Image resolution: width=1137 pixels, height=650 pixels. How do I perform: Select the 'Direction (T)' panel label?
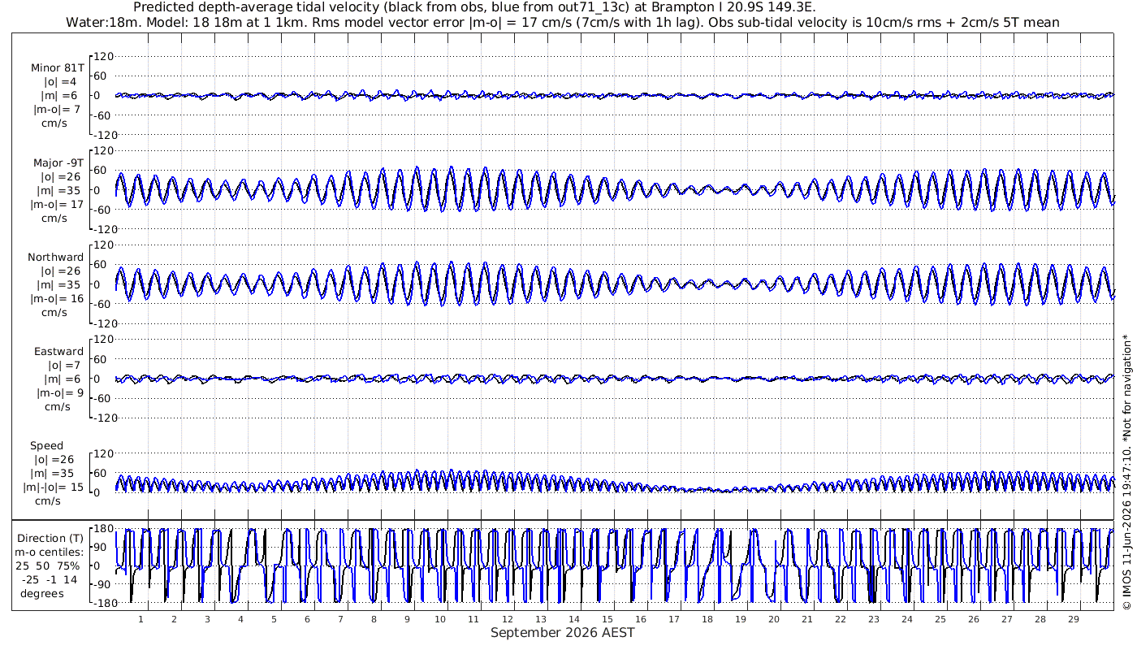tap(50, 538)
